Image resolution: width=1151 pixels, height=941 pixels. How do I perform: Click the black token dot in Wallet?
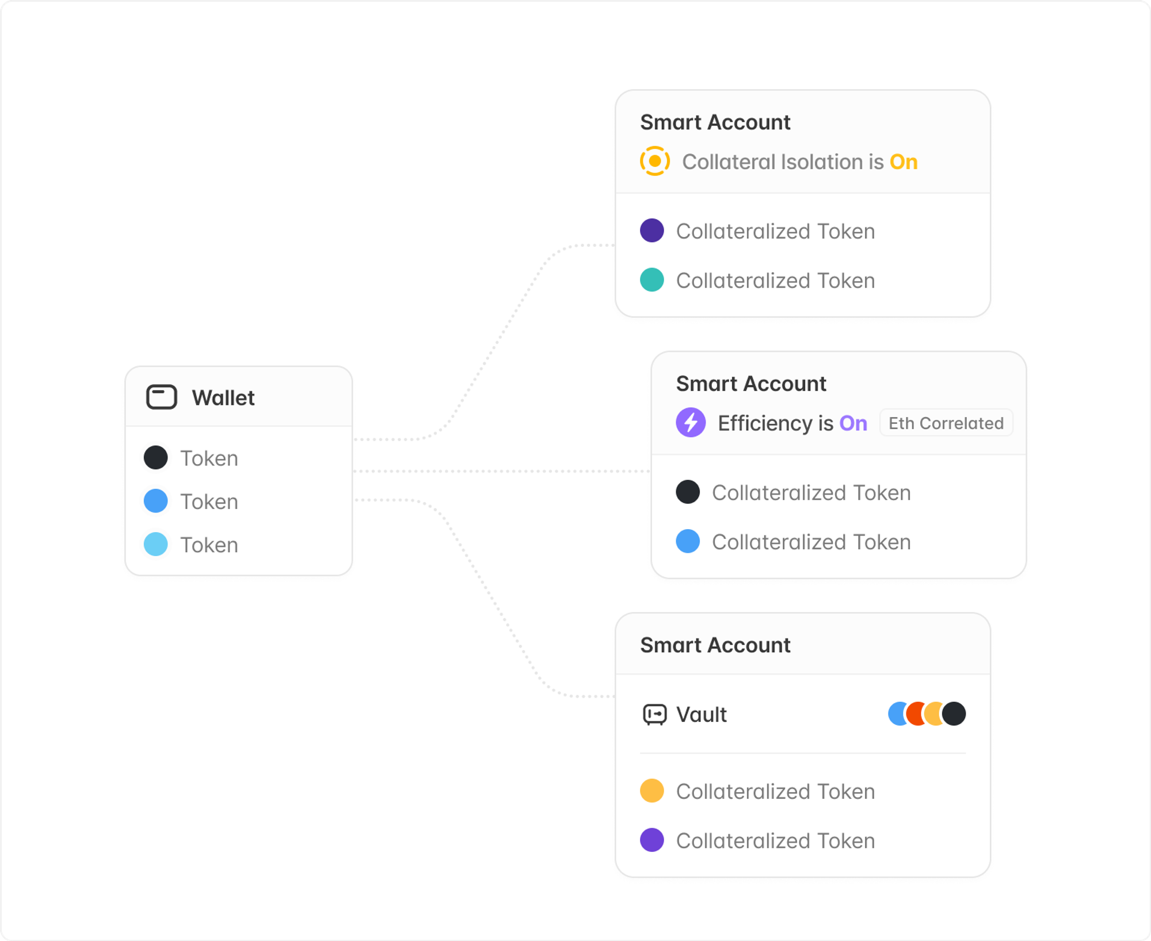[x=155, y=458]
